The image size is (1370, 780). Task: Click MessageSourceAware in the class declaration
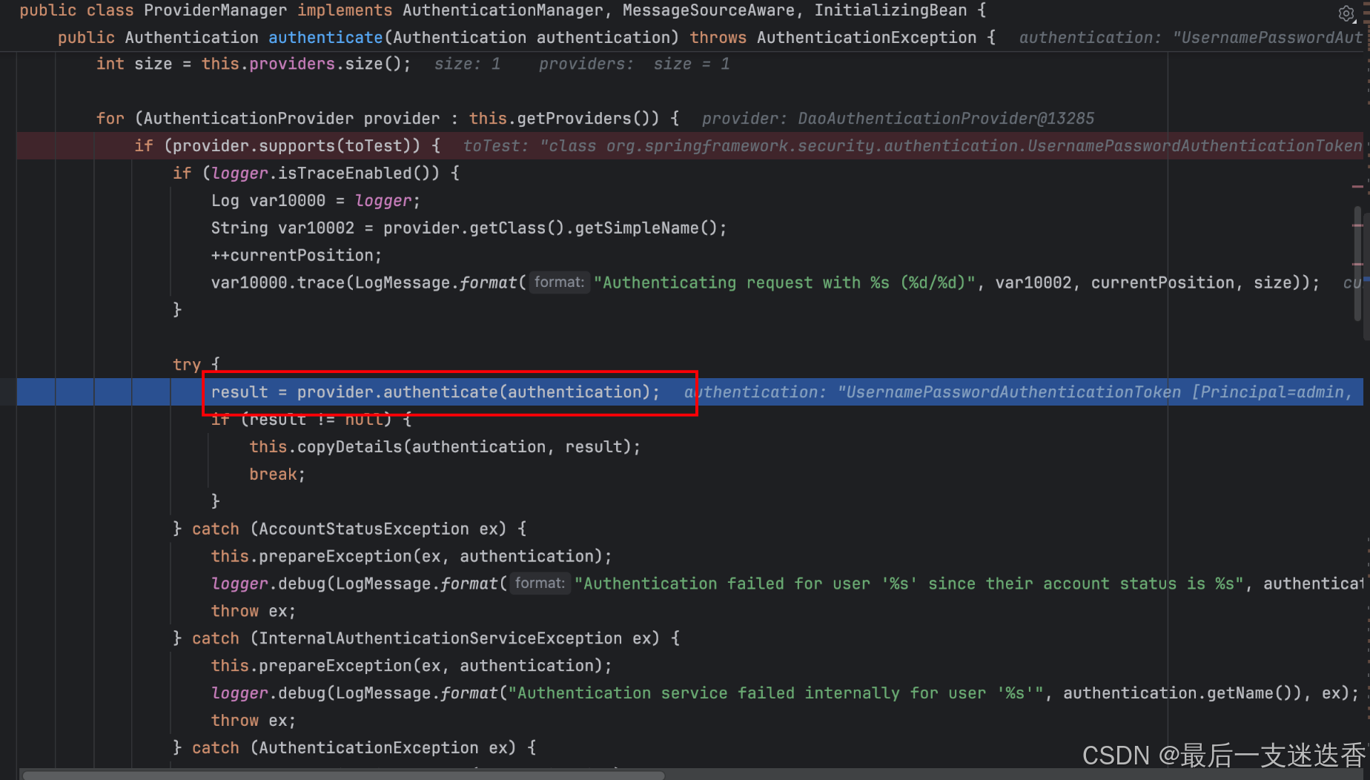[708, 10]
